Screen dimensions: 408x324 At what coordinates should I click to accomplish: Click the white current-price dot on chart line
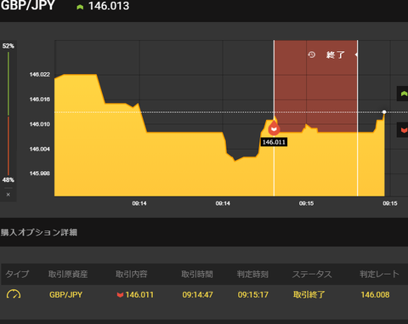[384, 112]
